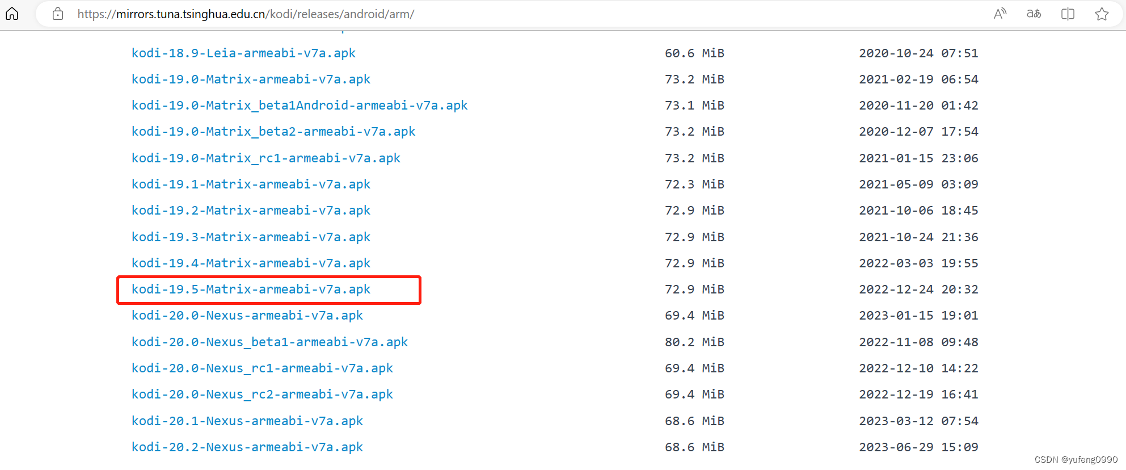Download kodi-20.0-Nexus-armeabi-v7a.apk
This screenshot has height=470, width=1126.
(247, 315)
